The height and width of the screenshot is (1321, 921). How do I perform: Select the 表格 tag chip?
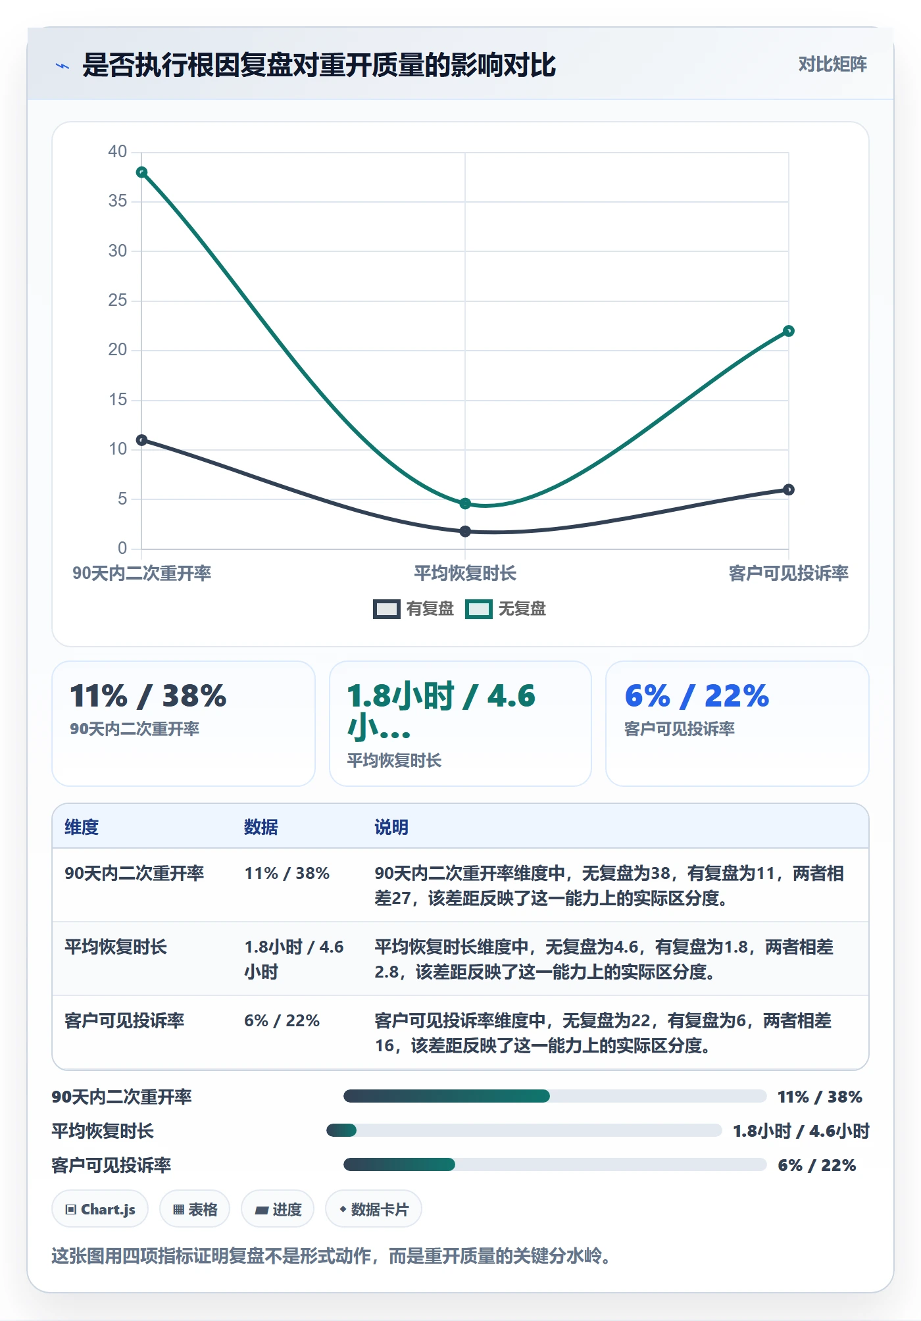click(195, 1209)
